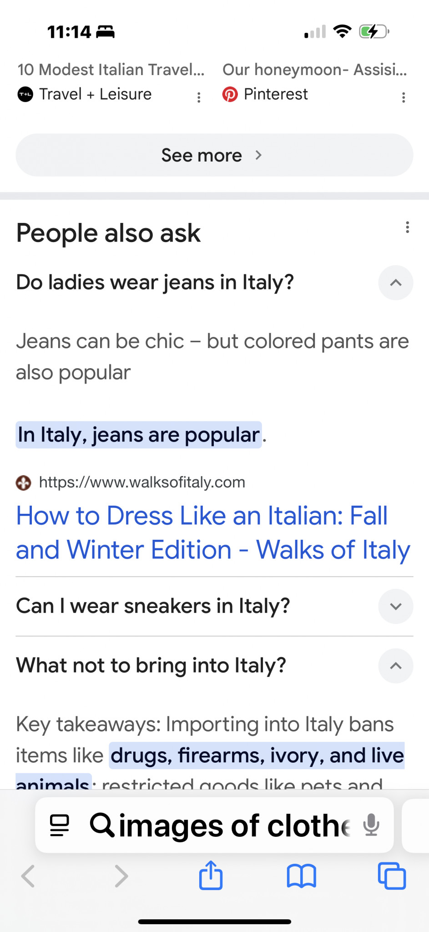Go back with the left arrow
The height and width of the screenshot is (932, 429).
click(x=28, y=876)
